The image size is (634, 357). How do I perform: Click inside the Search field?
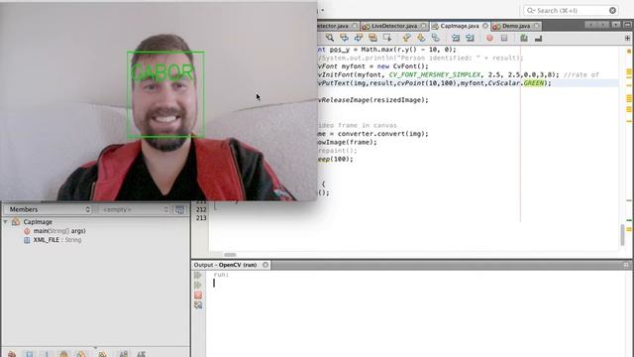pos(571,11)
